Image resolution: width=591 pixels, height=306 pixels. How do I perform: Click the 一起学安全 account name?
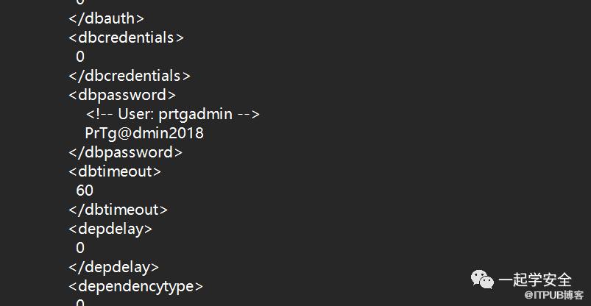click(x=535, y=280)
